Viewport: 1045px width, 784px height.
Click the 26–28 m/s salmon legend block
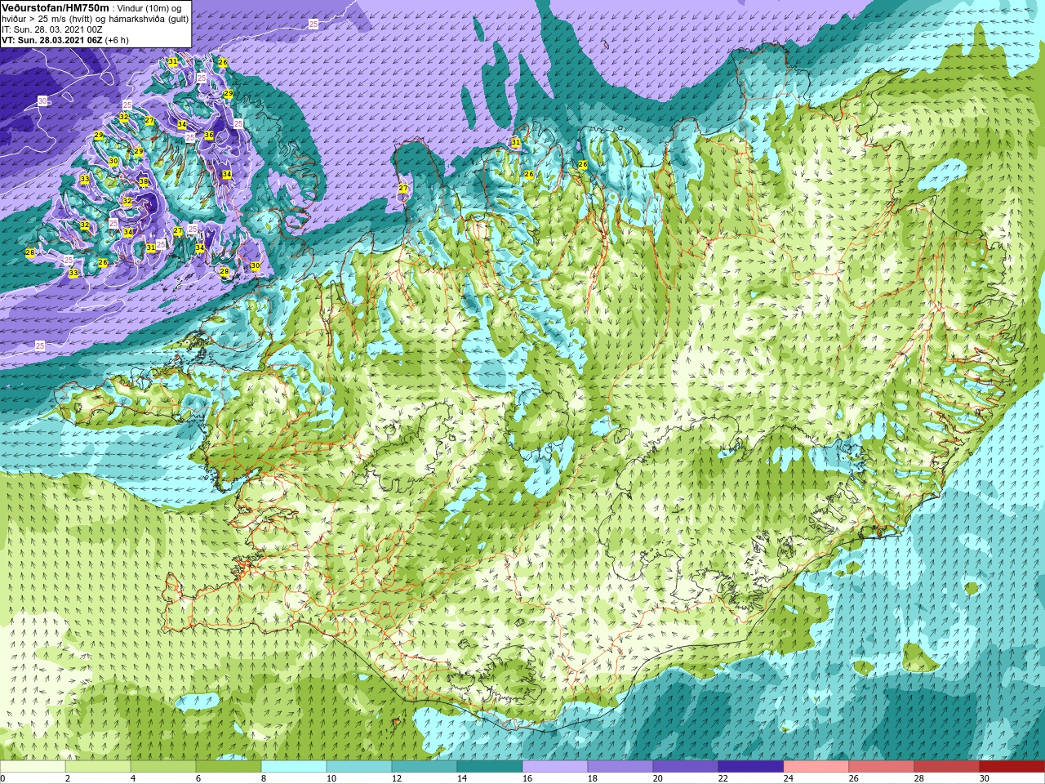[x=882, y=768]
